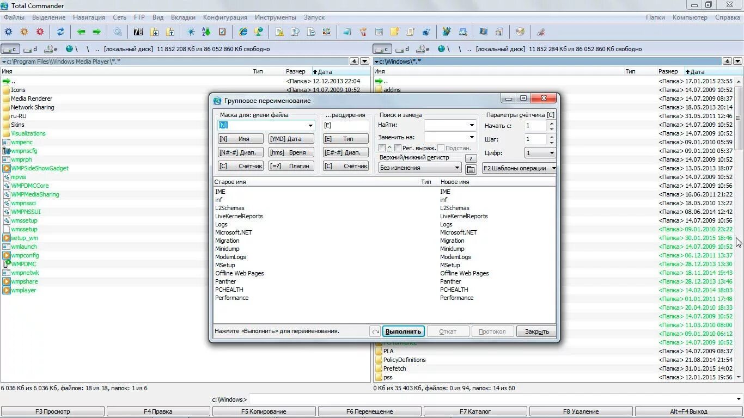Click the network connection toolbar icon
Viewport: 744px width, 418px height.
click(259, 32)
